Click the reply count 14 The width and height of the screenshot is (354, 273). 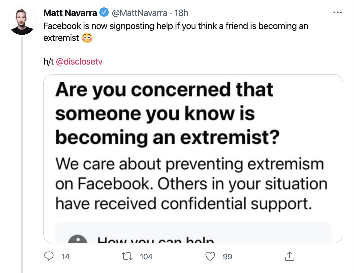66,256
